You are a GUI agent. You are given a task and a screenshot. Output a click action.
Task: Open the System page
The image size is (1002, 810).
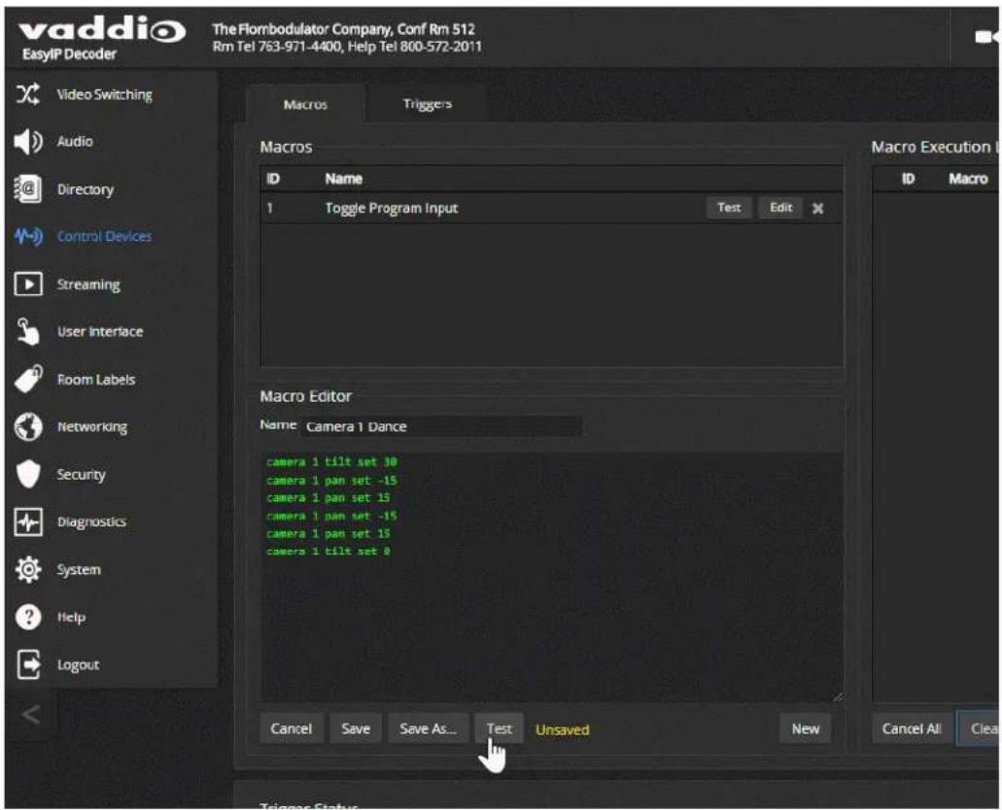tap(79, 570)
